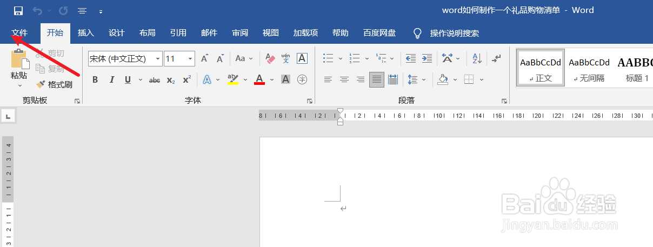Open the Change Case Aa menu
The image size is (653, 247).
(x=243, y=58)
